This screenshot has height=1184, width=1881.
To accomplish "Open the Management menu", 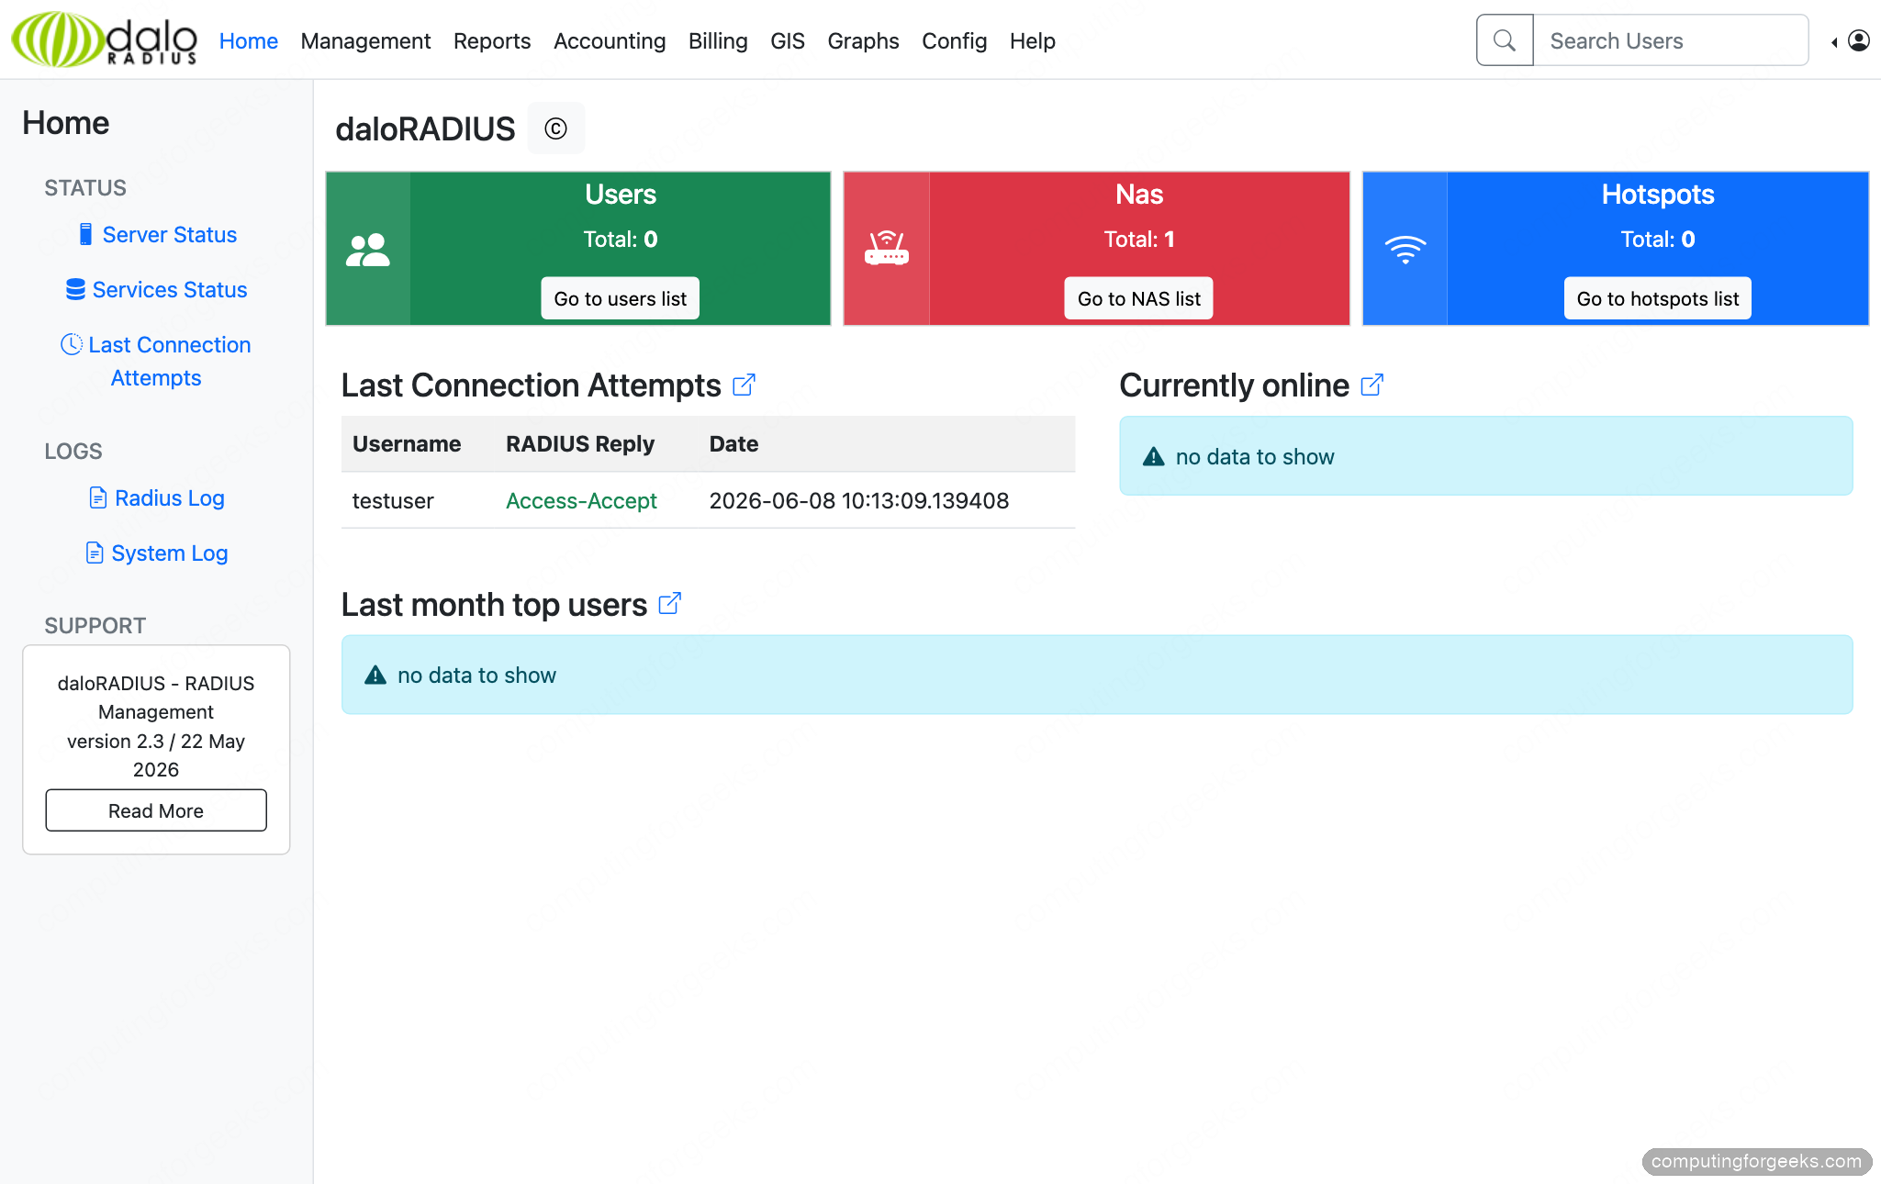I will pyautogui.click(x=365, y=40).
